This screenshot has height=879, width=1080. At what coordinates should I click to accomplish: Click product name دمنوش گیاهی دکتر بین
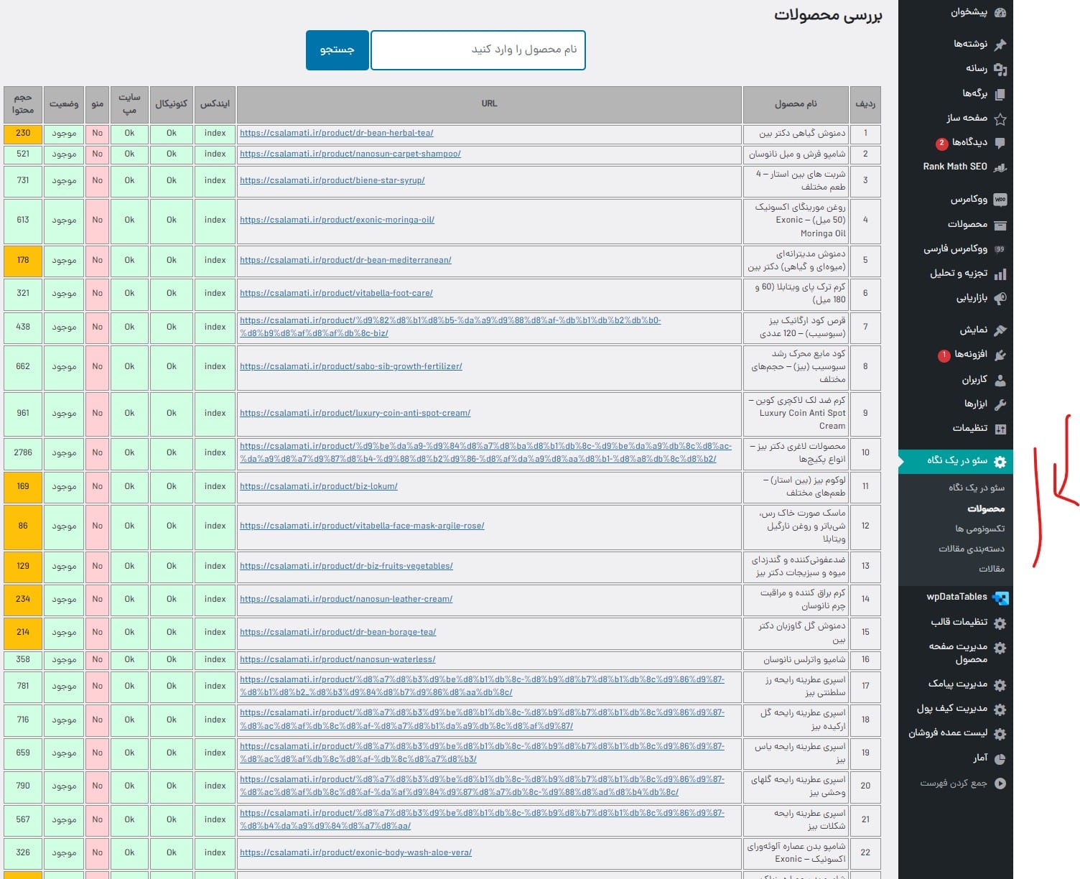tap(802, 134)
